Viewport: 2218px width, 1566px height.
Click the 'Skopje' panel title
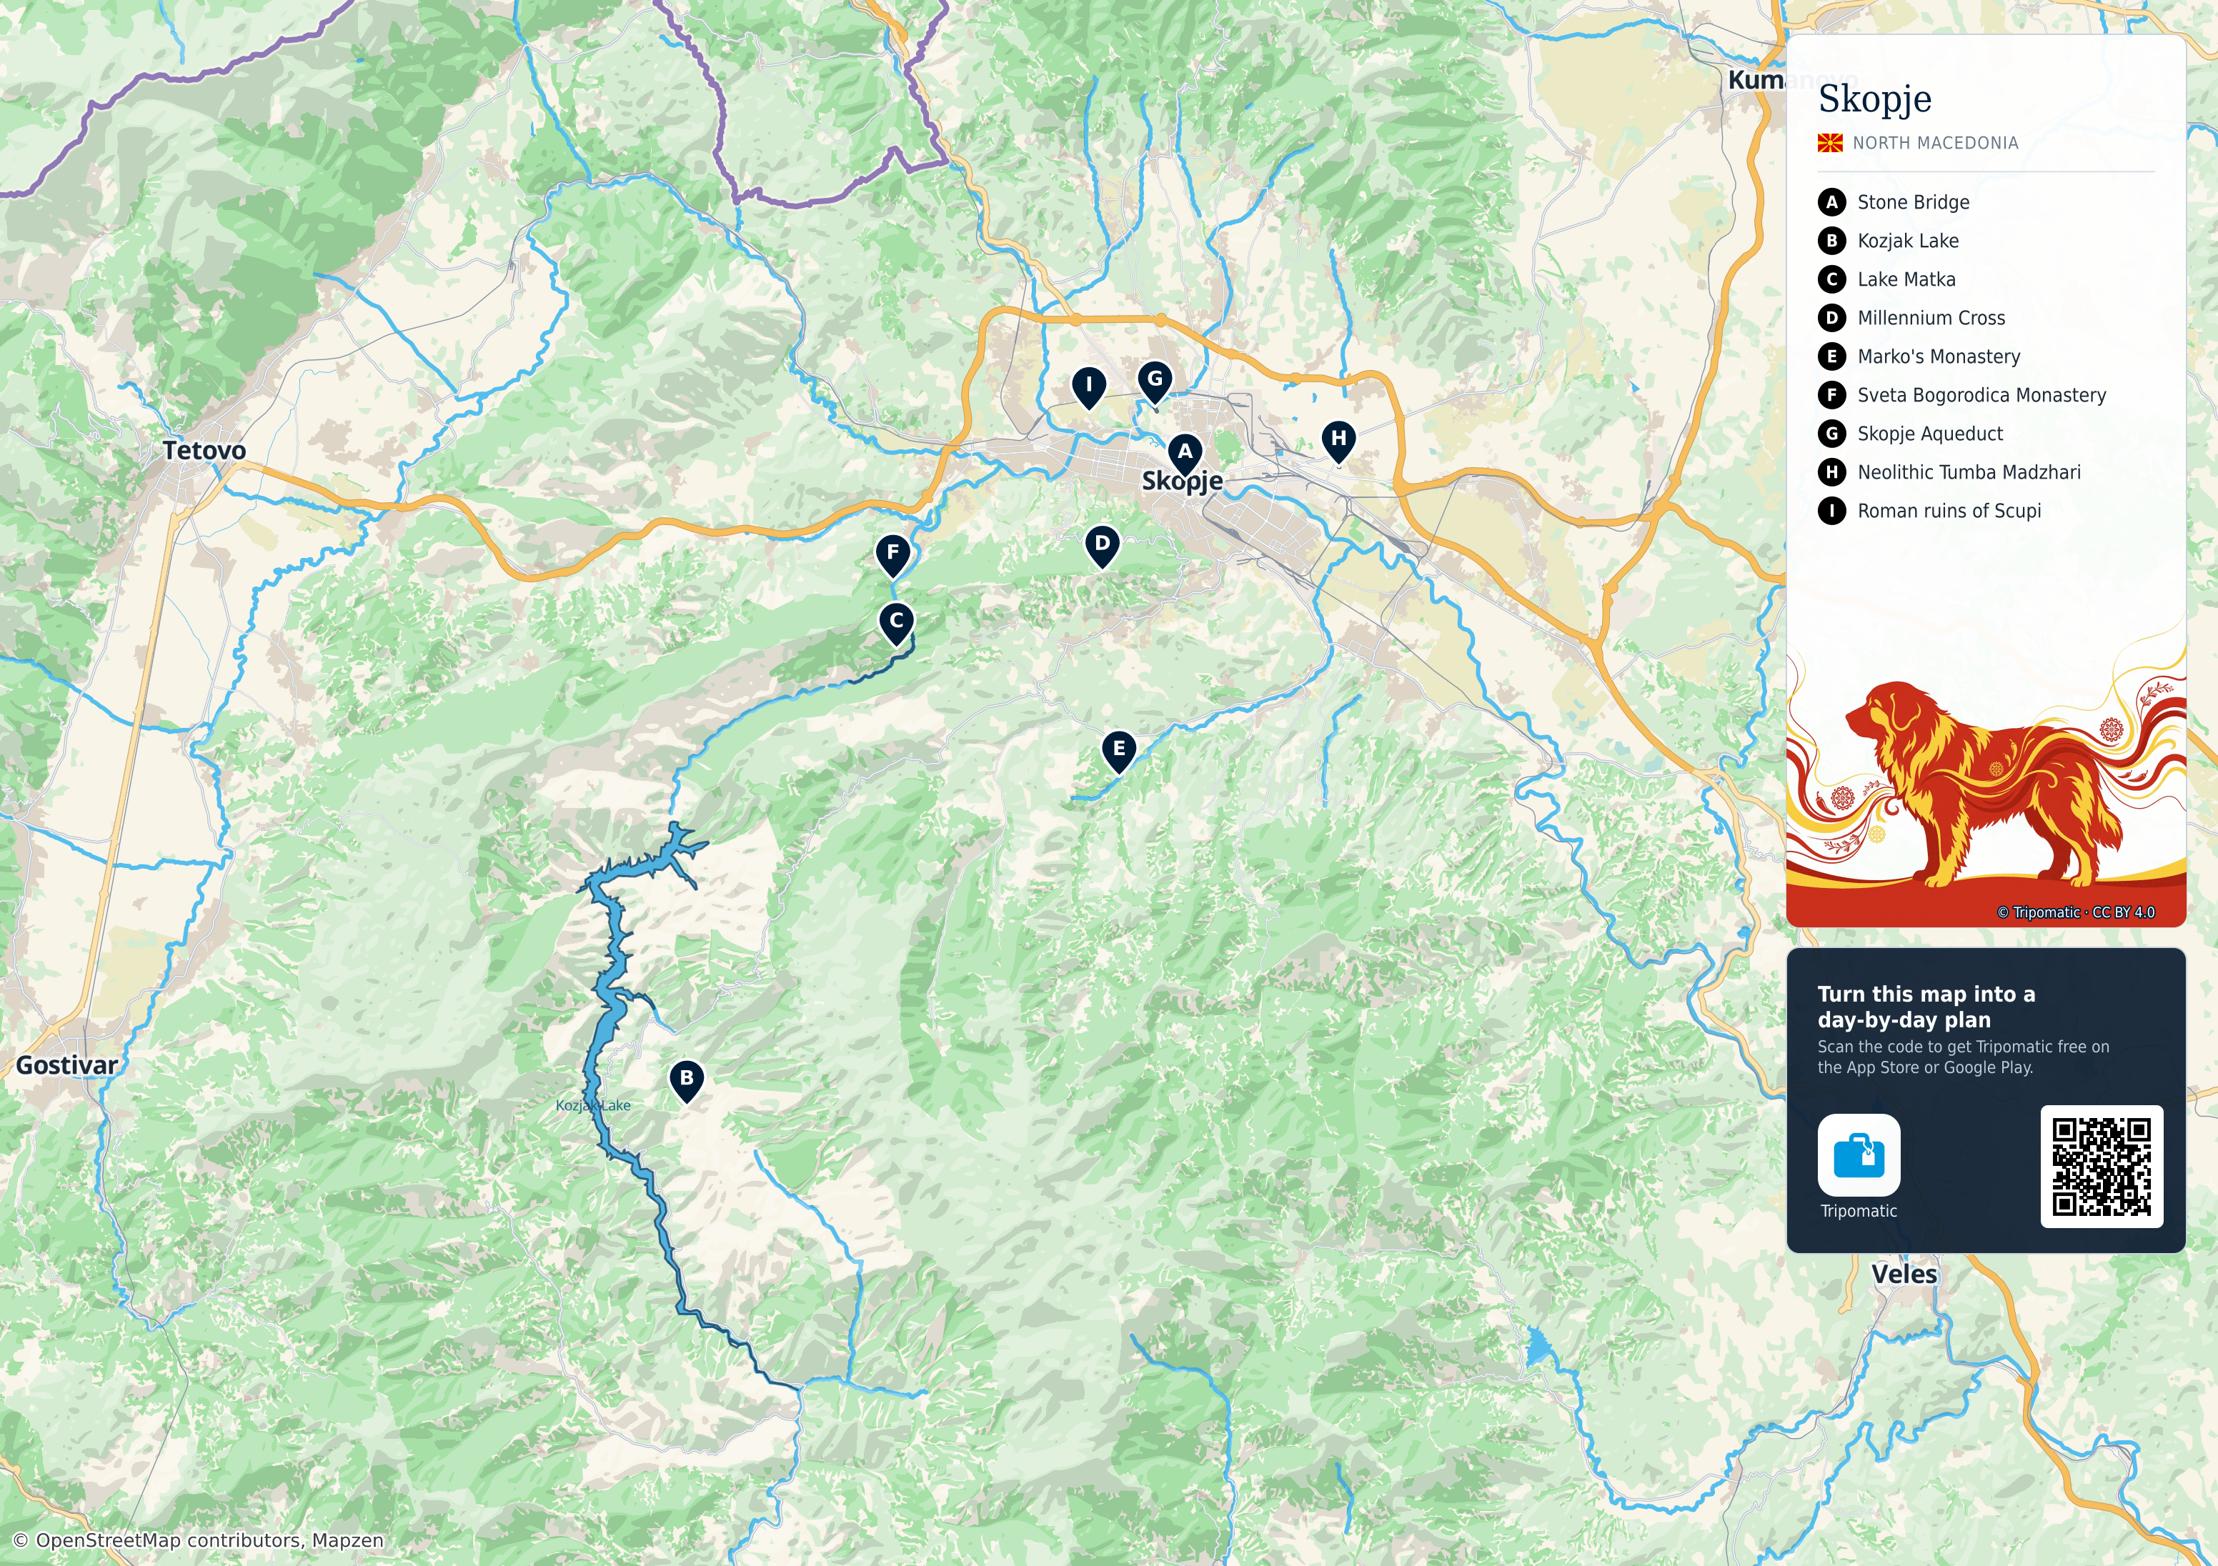pyautogui.click(x=1874, y=99)
